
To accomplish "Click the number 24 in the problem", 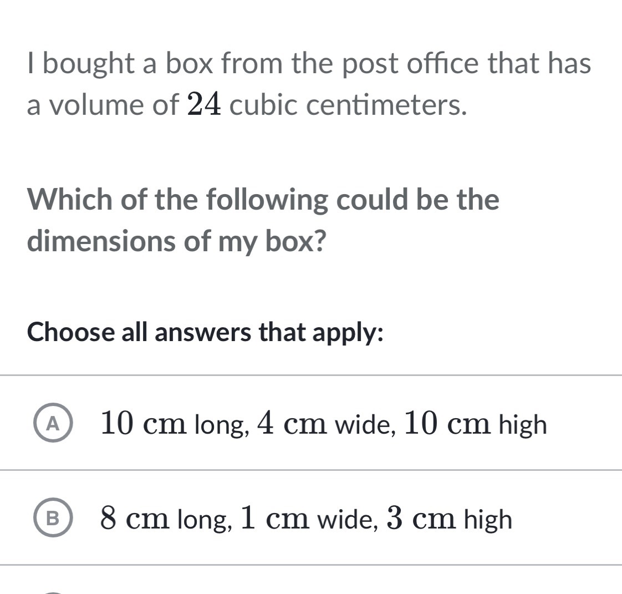I will [204, 105].
